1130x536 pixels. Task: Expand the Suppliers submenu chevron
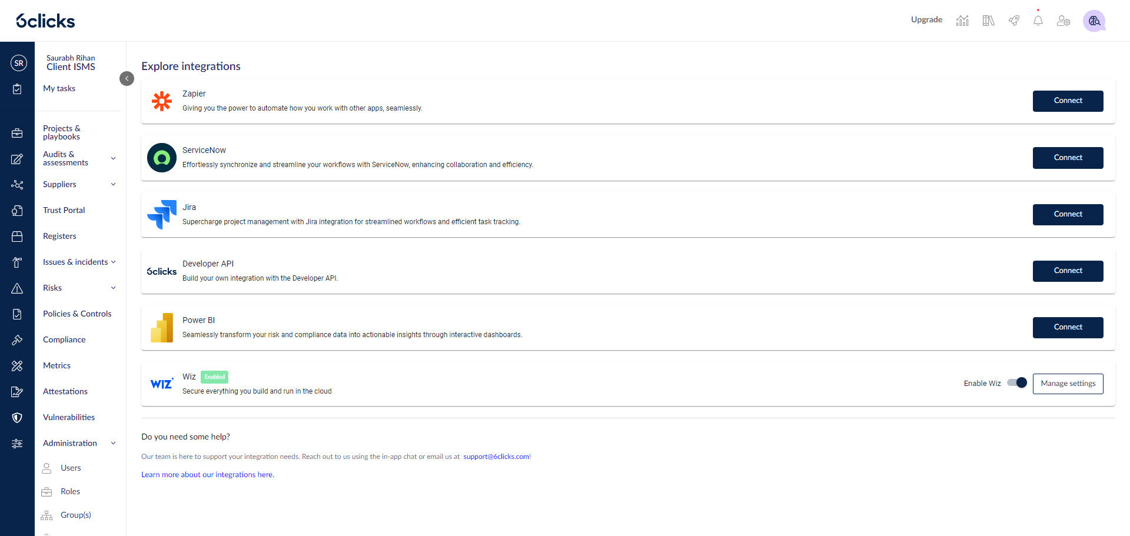click(114, 184)
